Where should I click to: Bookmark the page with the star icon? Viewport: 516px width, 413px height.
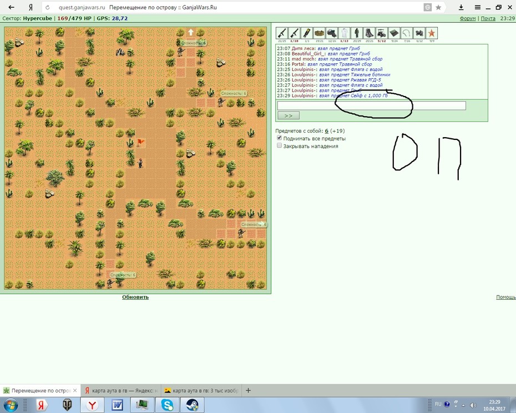(438, 7)
